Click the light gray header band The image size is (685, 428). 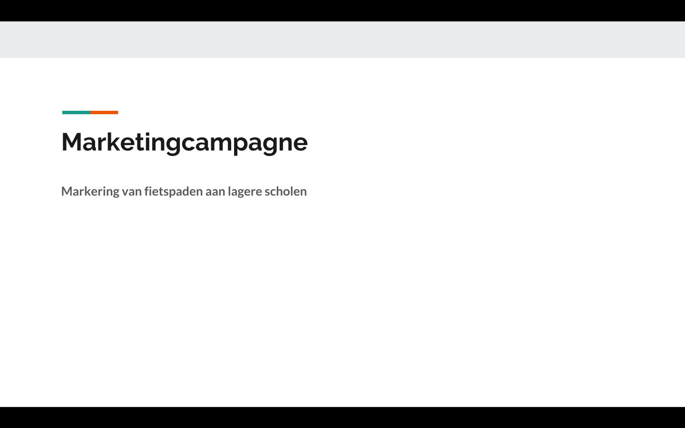(x=342, y=39)
